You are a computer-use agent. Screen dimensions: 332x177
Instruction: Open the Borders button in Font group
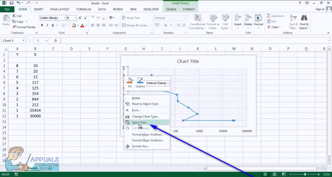click(x=63, y=25)
